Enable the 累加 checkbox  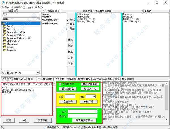pyautogui.click(x=67, y=29)
